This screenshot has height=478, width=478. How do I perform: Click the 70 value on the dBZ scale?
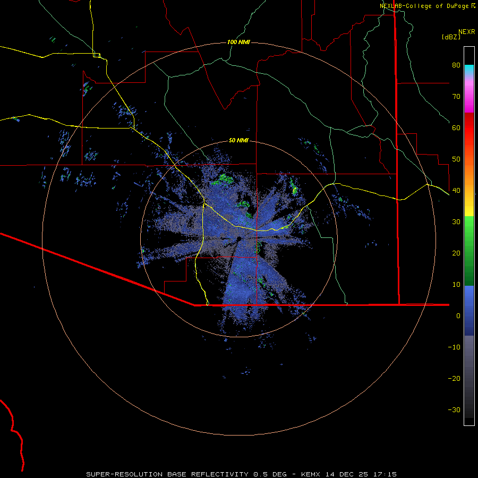click(456, 96)
